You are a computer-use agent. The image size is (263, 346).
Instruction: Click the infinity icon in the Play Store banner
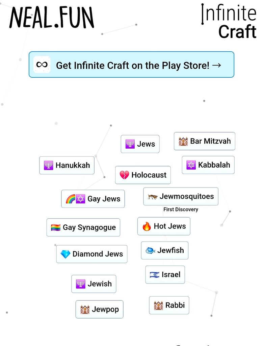(42, 65)
